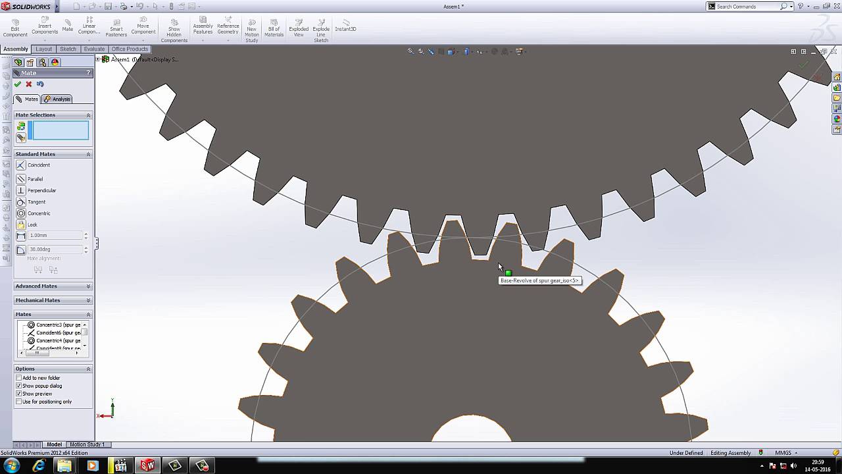Open the Office Products tab
This screenshot has height=474, width=842.
tap(130, 49)
